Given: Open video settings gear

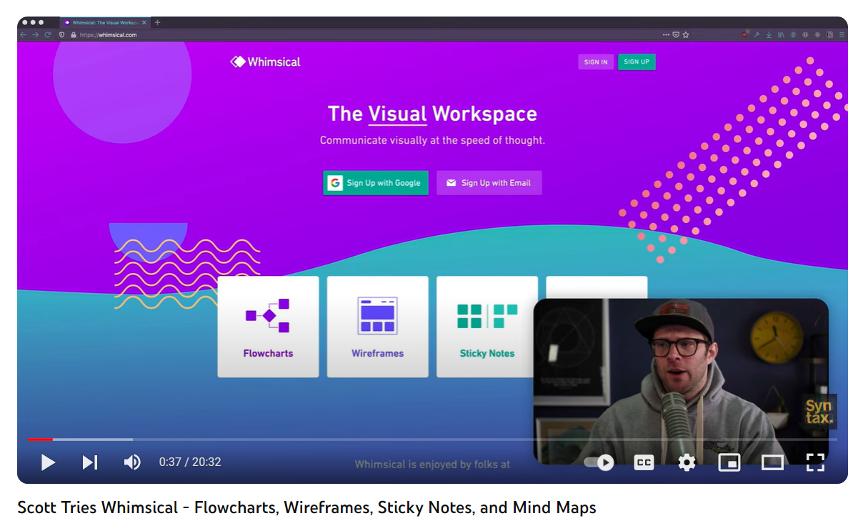Looking at the screenshot, I should pyautogui.click(x=687, y=462).
